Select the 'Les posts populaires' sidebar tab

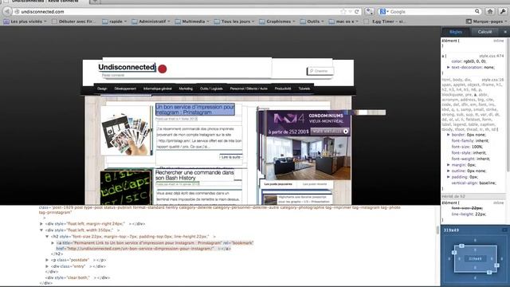[x=278, y=184]
